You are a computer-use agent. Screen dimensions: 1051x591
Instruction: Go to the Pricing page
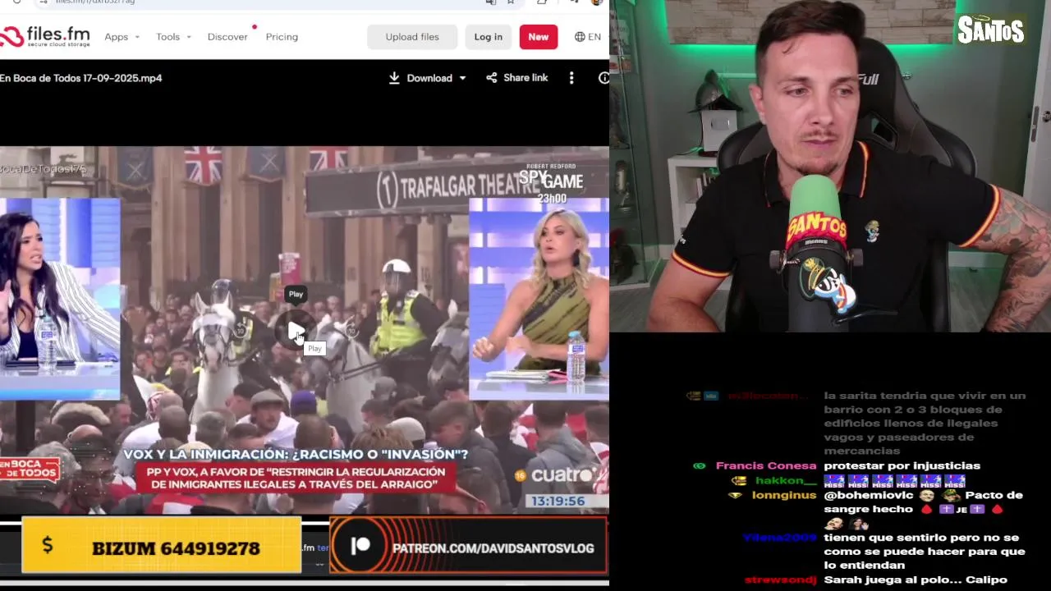click(282, 37)
